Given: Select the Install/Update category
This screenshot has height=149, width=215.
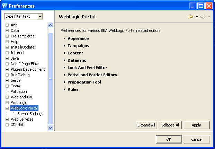Looking at the screenshot, I should pos(23,47).
